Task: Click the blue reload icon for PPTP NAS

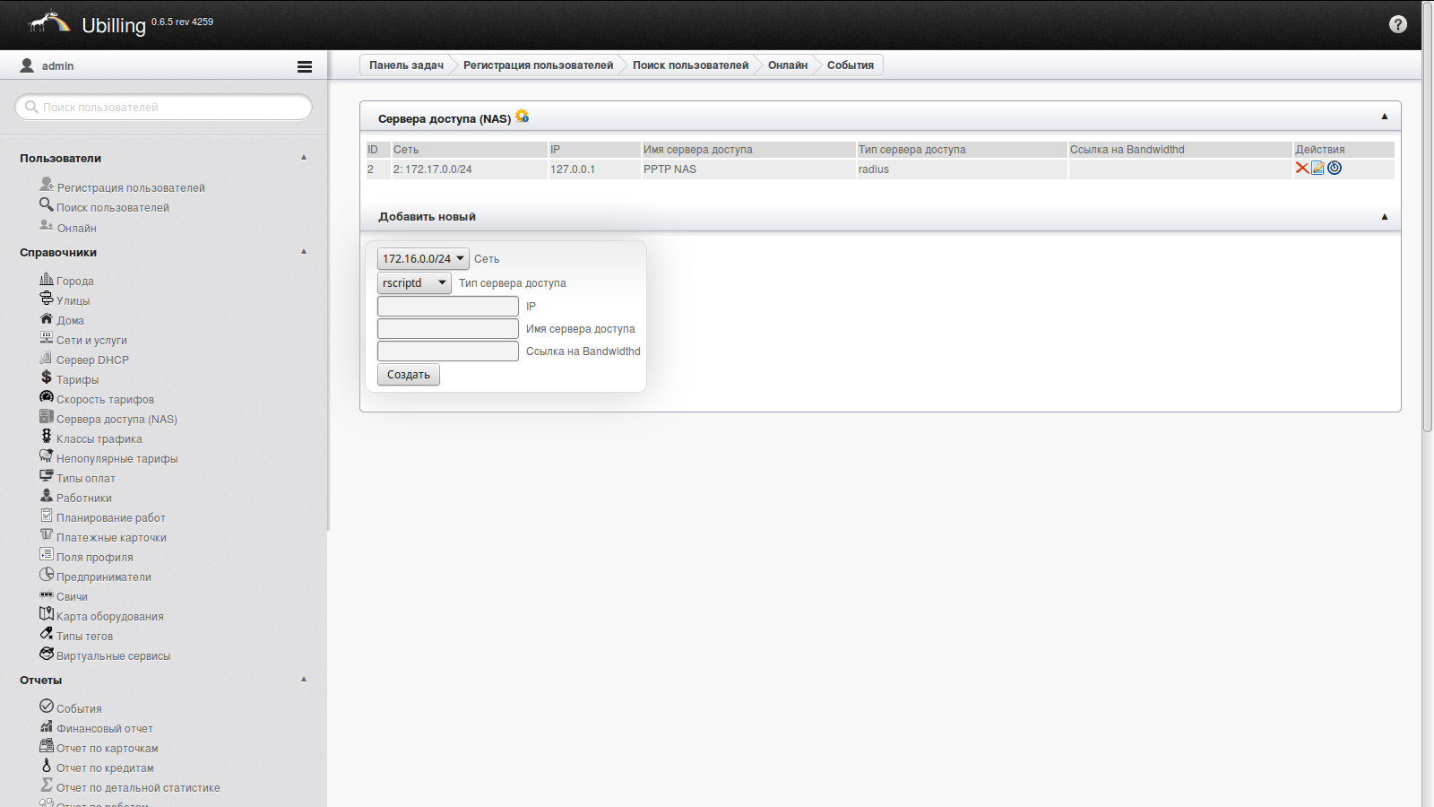Action: 1335,169
